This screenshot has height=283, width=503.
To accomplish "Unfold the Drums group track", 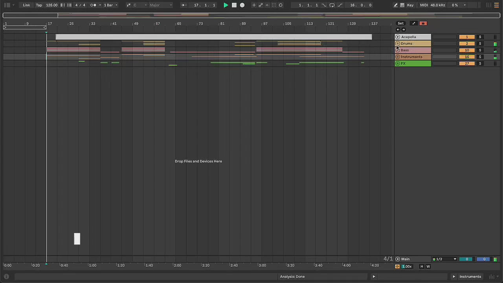I will tap(397, 44).
